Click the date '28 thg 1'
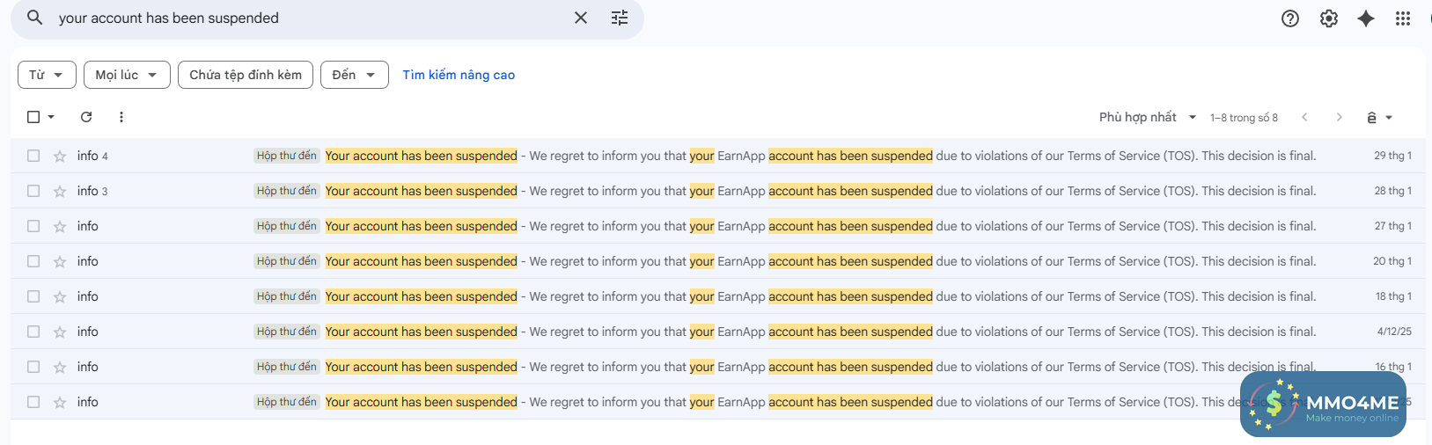 click(x=1392, y=191)
